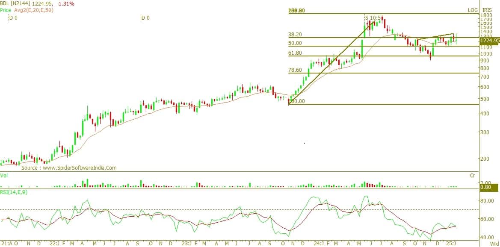Click the 80.00 level on RSI axis
This screenshot has height=247, width=500.
click(x=487, y=200)
